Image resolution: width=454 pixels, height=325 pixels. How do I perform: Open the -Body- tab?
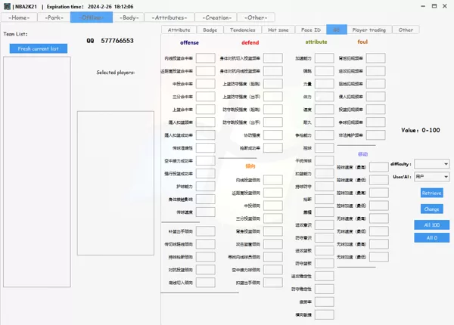[x=129, y=17]
